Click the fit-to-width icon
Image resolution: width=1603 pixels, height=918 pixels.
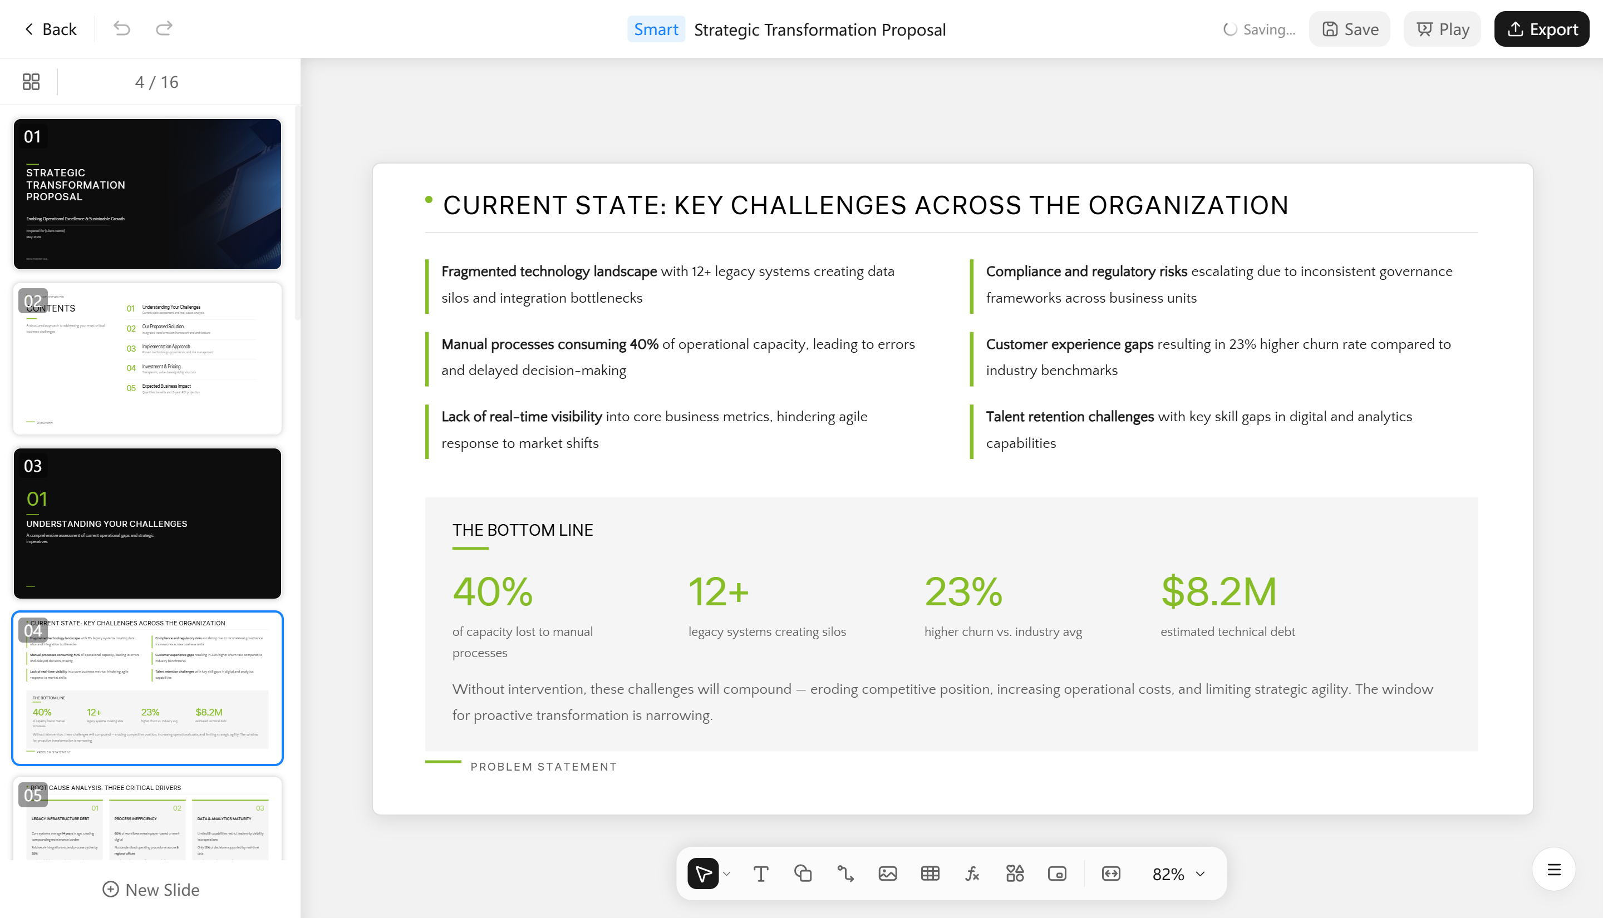[x=1111, y=874]
